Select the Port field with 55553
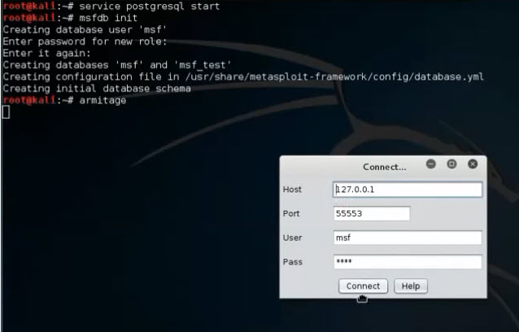The image size is (519, 332). pyautogui.click(x=372, y=213)
